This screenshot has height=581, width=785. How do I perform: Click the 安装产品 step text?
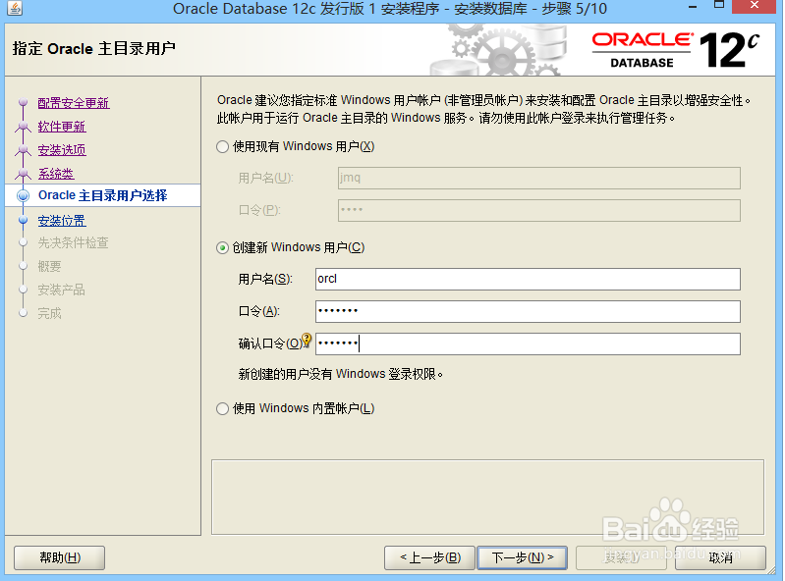click(61, 290)
